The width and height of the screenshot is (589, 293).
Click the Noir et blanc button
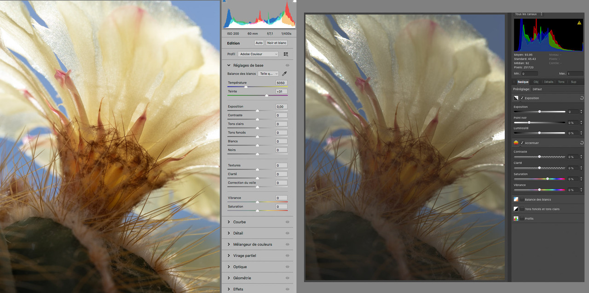pyautogui.click(x=277, y=43)
